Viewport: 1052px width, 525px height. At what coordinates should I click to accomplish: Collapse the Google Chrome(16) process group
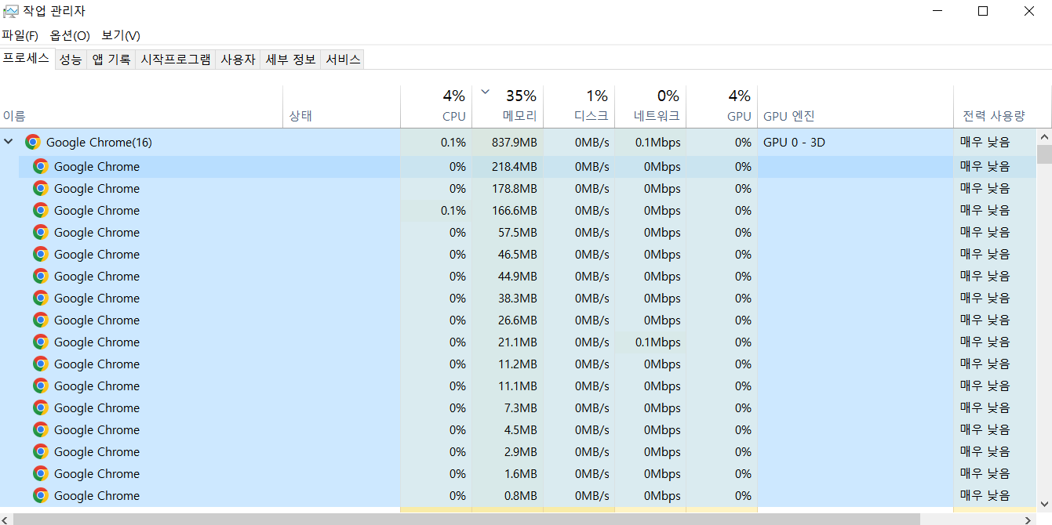[x=9, y=142]
